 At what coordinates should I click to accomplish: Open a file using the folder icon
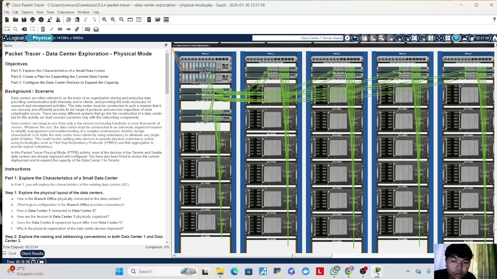pos(15,20)
